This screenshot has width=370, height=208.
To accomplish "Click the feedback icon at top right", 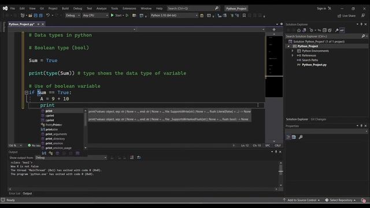I will (363, 16).
